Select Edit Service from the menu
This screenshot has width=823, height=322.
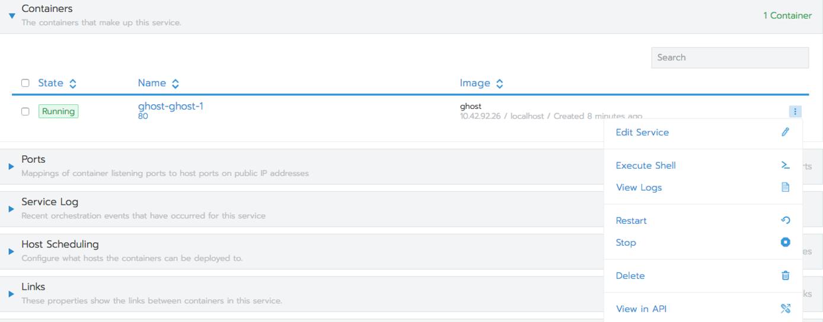coord(642,133)
